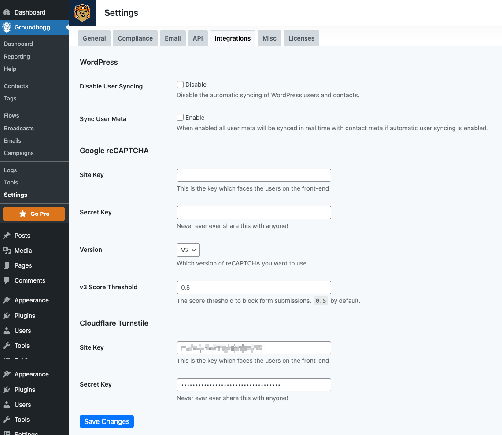Go to Tags in the sidebar

click(x=10, y=99)
